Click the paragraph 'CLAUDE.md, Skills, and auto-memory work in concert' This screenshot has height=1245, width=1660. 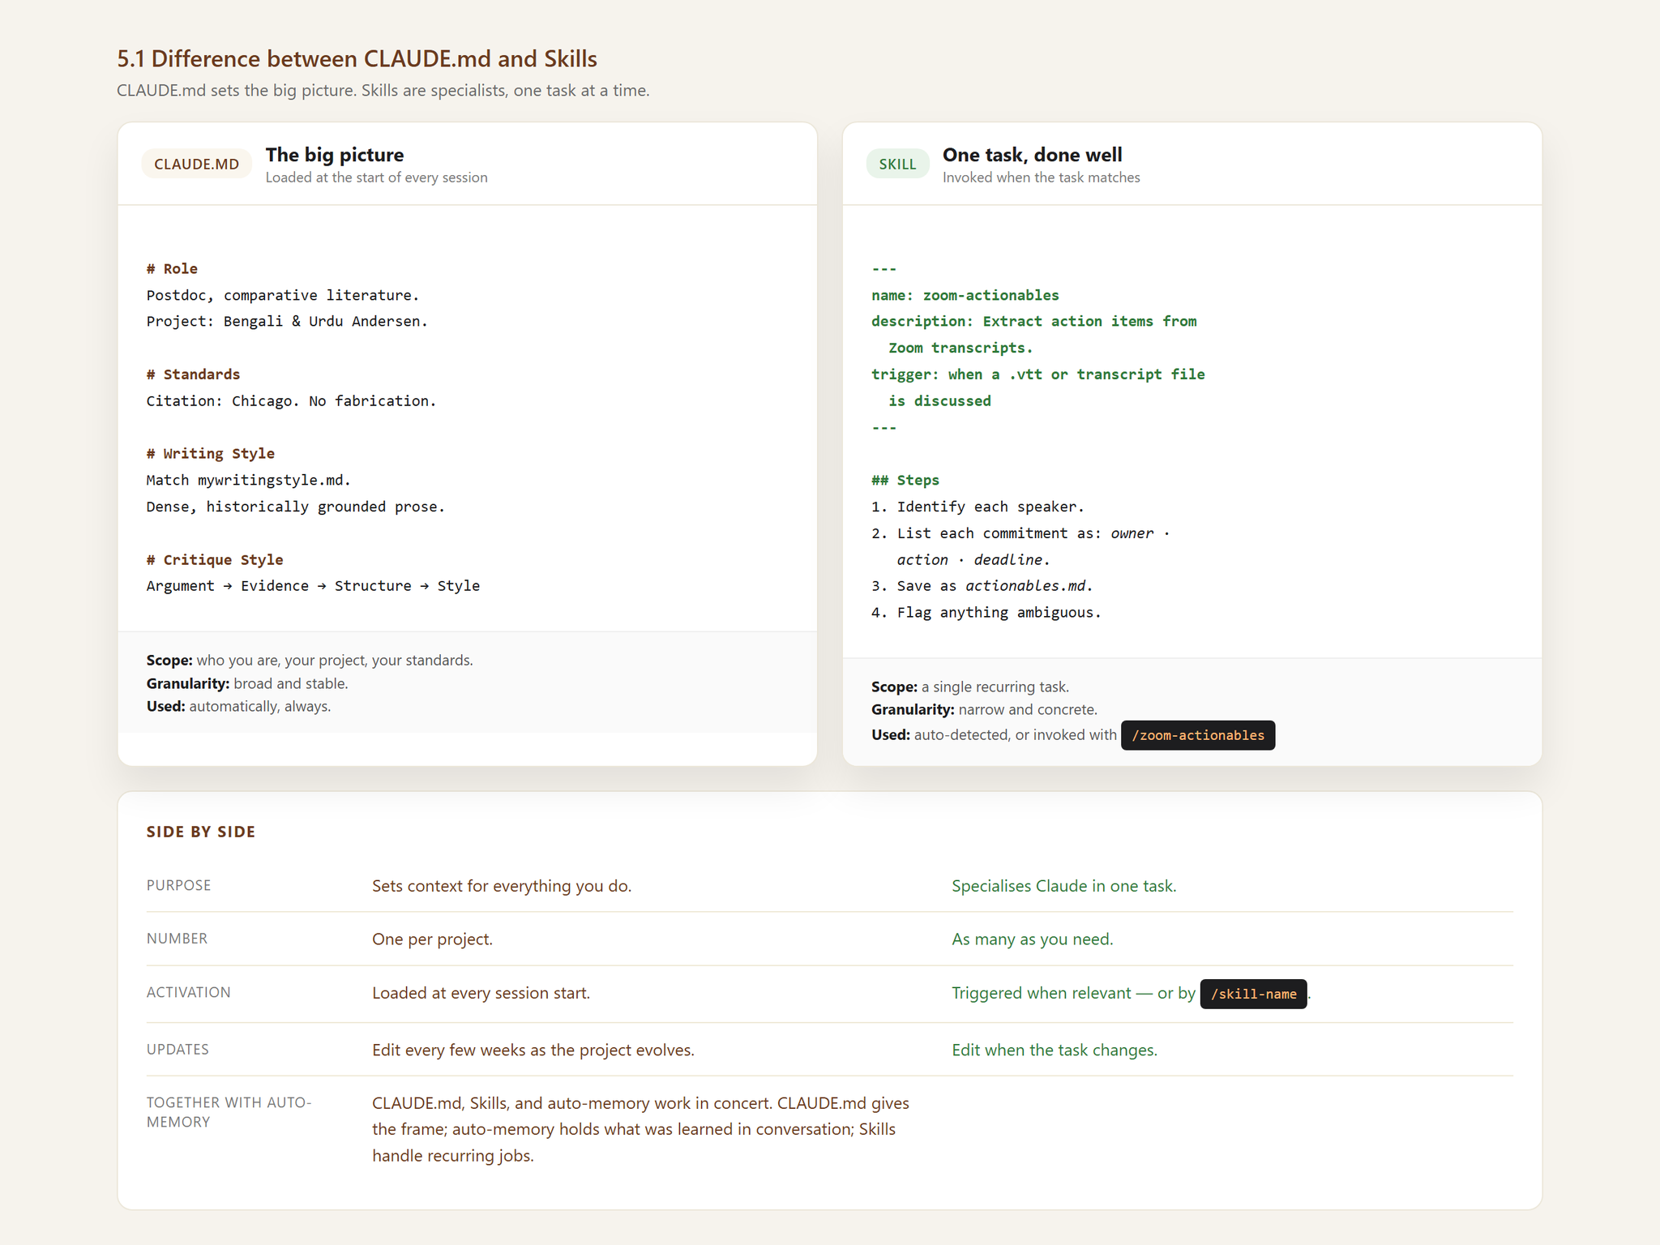pyautogui.click(x=640, y=1129)
